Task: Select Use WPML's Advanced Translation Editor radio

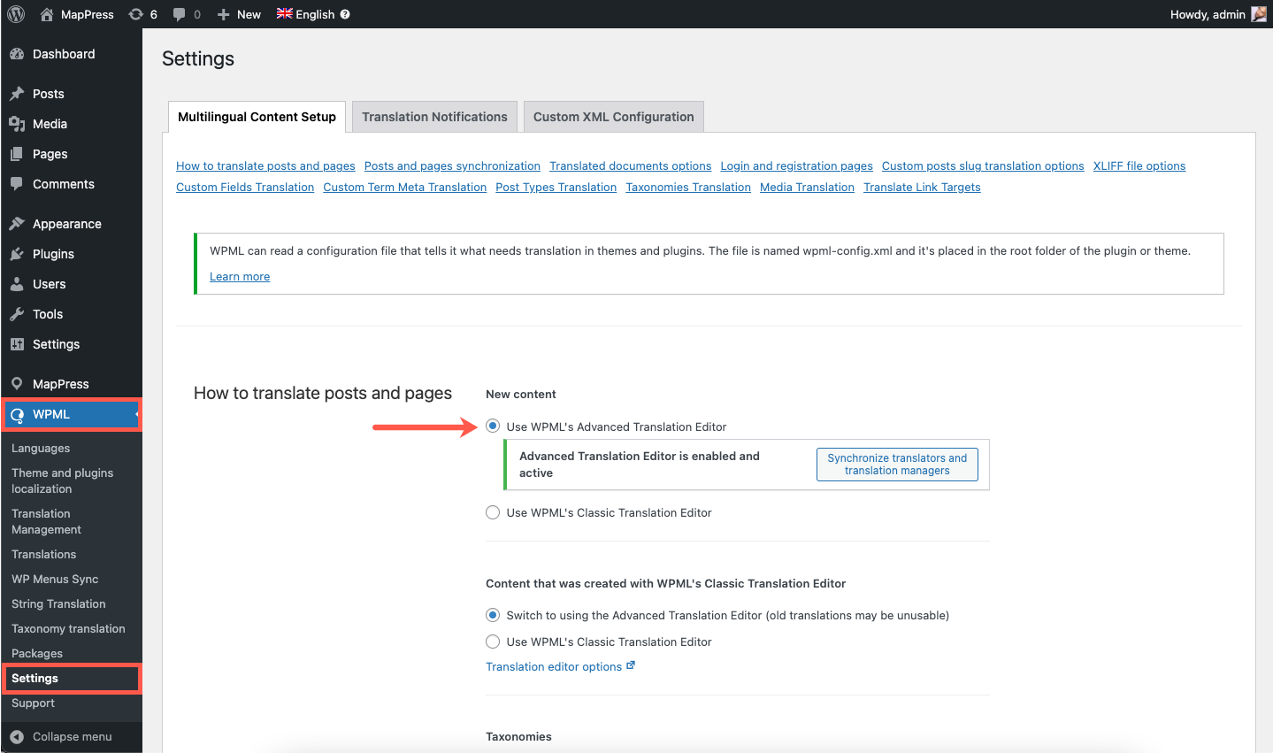Action: (493, 426)
